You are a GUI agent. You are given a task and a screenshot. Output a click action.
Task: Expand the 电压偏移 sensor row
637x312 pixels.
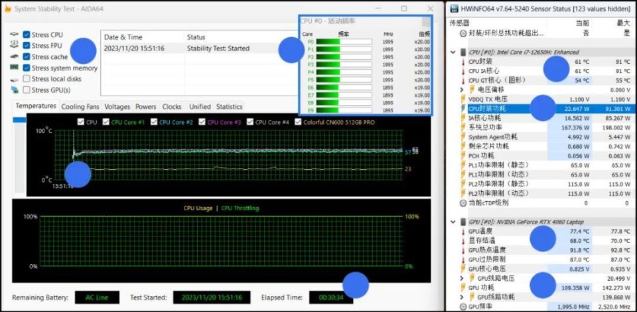pos(462,90)
